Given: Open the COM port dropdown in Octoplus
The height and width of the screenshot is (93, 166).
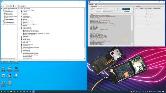Looking at the screenshot, I should [x=112, y=11].
